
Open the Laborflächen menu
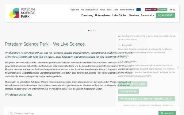click(x=120, y=15)
